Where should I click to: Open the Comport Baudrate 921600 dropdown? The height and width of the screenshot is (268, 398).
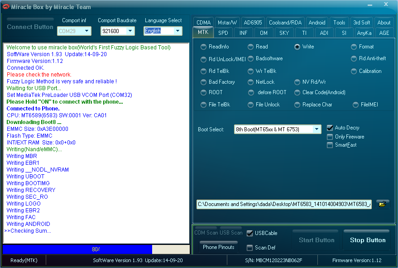[x=130, y=31]
